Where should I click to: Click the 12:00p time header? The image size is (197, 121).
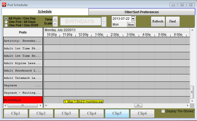point(83,35)
